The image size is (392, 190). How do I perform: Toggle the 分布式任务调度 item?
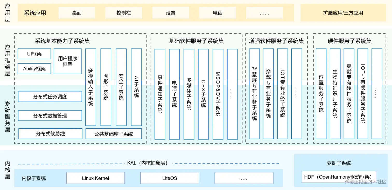50,97
